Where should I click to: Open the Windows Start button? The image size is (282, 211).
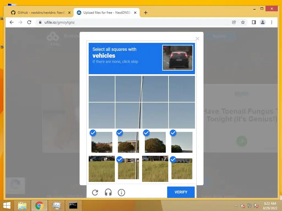(x=7, y=206)
